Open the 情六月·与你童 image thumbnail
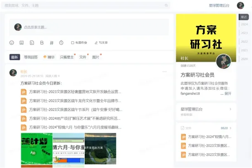Viewport: 252px width, 168px height. click(69, 149)
